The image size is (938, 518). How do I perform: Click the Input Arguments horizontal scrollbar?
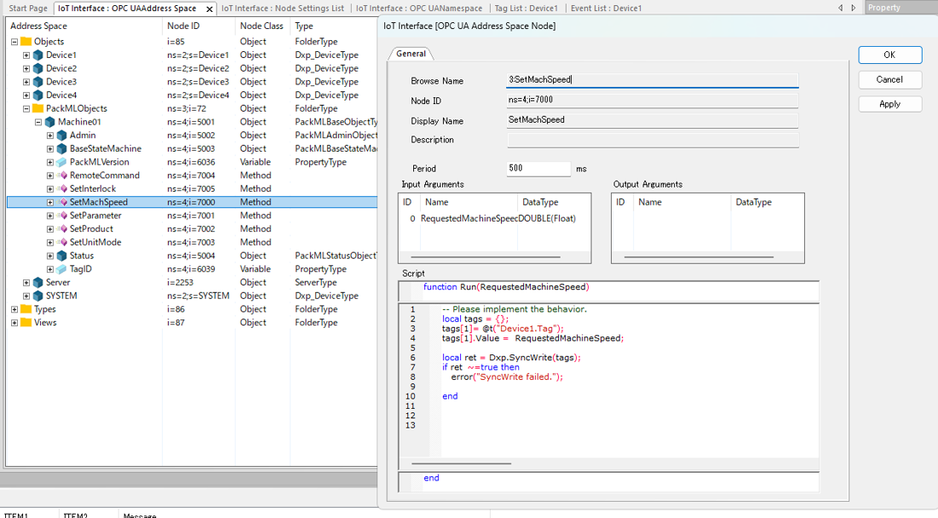(x=486, y=256)
